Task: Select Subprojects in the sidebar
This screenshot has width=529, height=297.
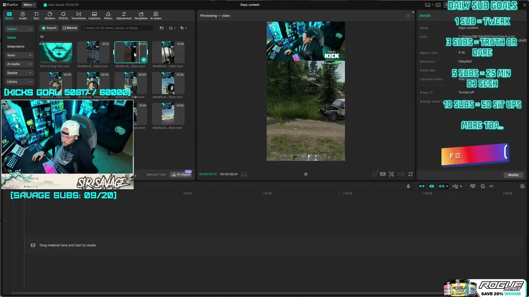Action: [x=16, y=46]
